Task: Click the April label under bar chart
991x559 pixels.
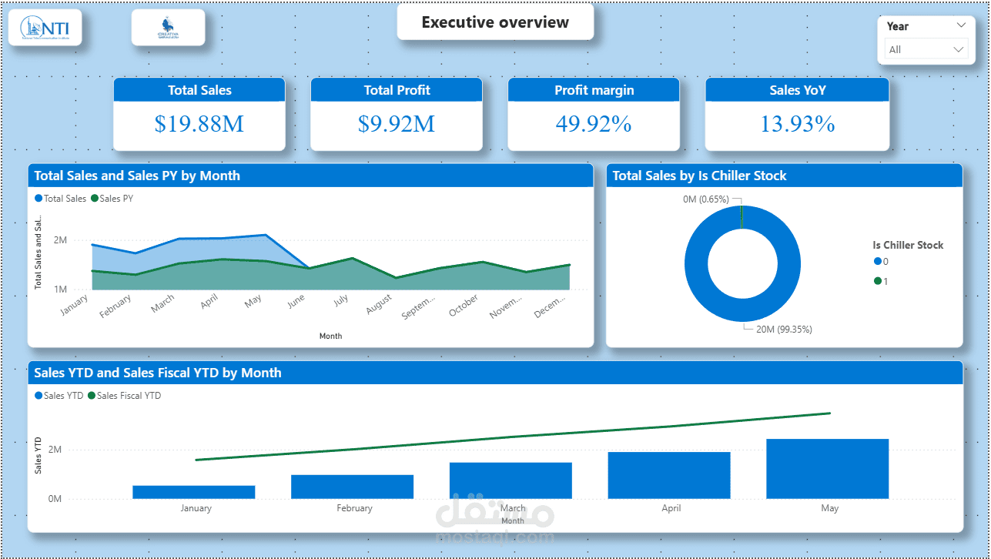Action: coord(671,508)
